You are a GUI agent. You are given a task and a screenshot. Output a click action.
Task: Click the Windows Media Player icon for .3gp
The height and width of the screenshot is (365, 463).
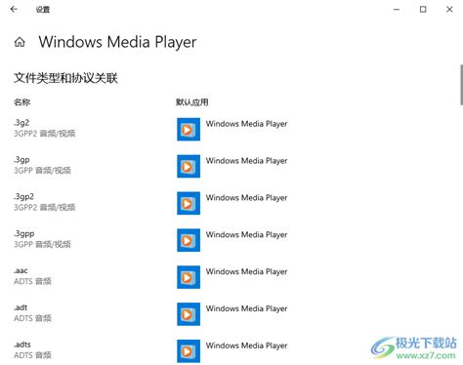click(x=189, y=166)
